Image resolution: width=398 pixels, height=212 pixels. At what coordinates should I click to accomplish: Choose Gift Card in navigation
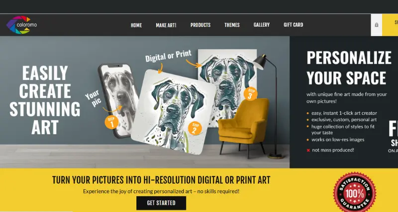pyautogui.click(x=293, y=25)
